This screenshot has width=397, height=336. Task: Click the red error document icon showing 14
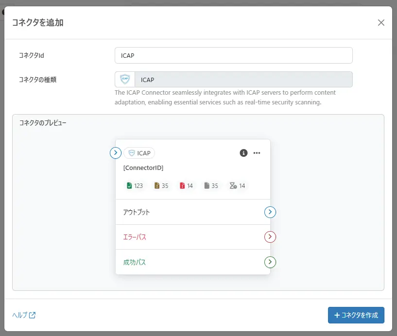click(182, 185)
